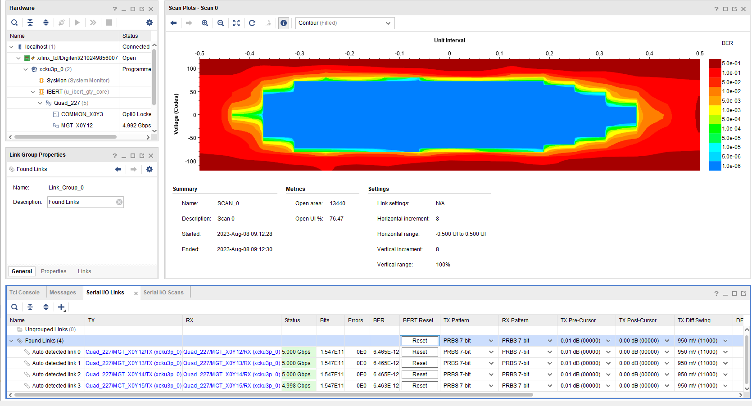
Task: Click create links plus icon
Action: (62, 307)
